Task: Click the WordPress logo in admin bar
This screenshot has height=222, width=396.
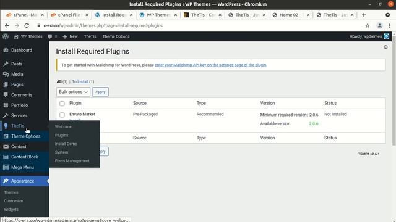Action: (x=6, y=36)
